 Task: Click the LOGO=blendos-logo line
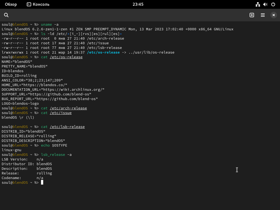point(20,103)
